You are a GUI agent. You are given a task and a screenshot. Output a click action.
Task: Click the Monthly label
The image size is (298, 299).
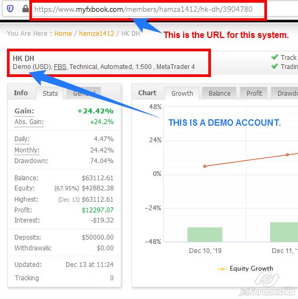coord(27,150)
